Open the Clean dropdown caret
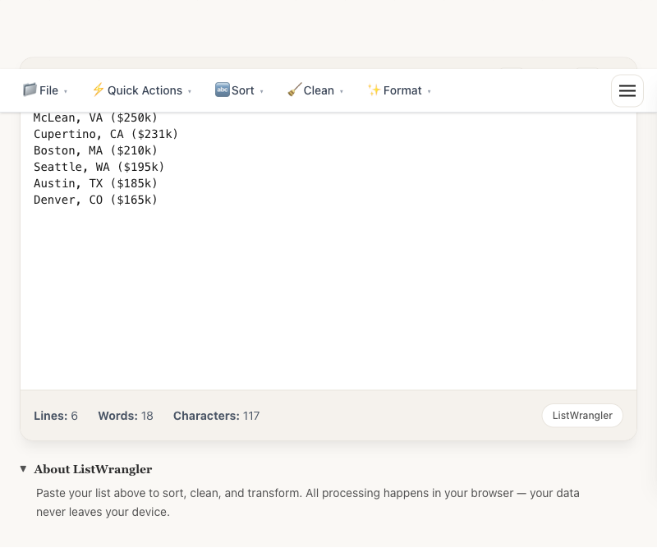657x548 pixels. [x=342, y=91]
